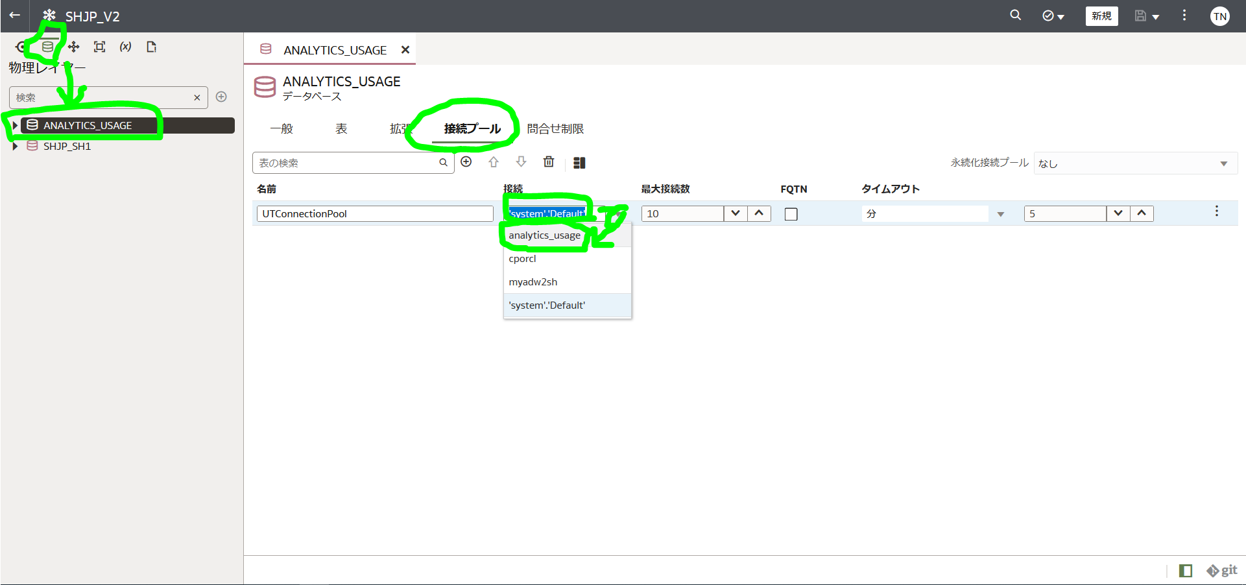
Task: Click the 新規 button
Action: (1101, 16)
